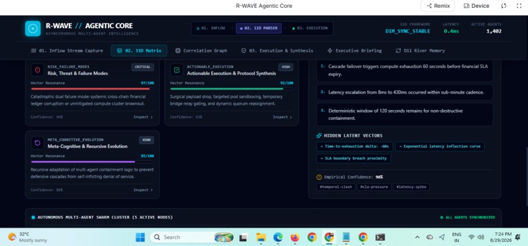Inspect the Meta-Cognitive & Recursive Evolution card

143,190
